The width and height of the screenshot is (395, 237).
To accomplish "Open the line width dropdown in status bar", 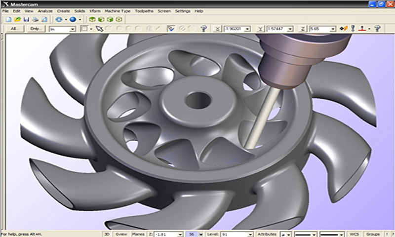I will tap(341, 235).
